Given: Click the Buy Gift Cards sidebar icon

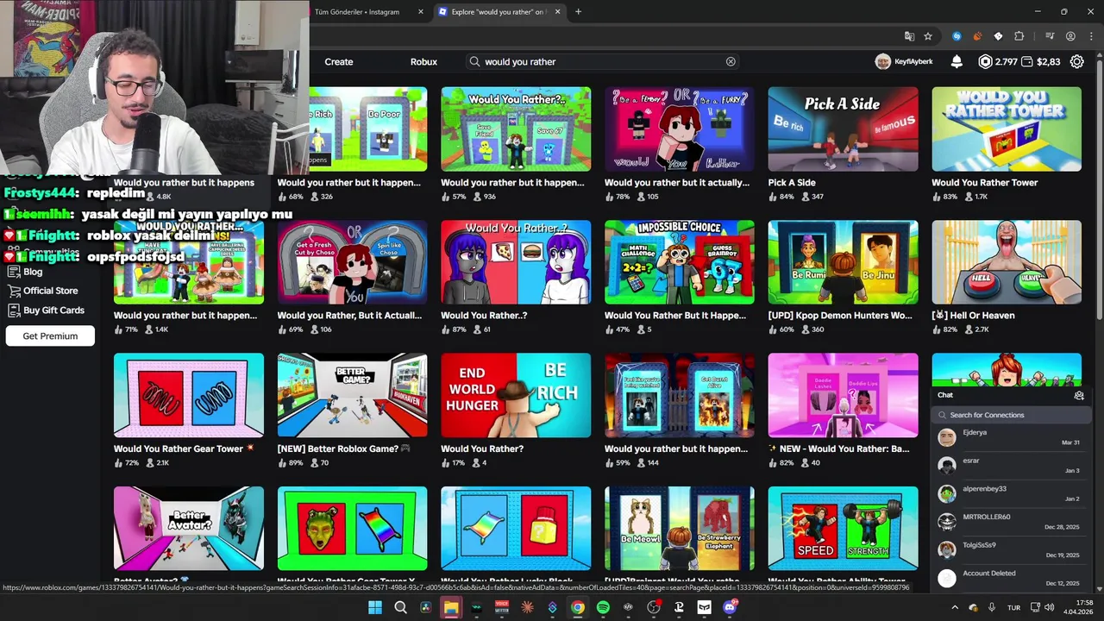Looking at the screenshot, I should [14, 310].
